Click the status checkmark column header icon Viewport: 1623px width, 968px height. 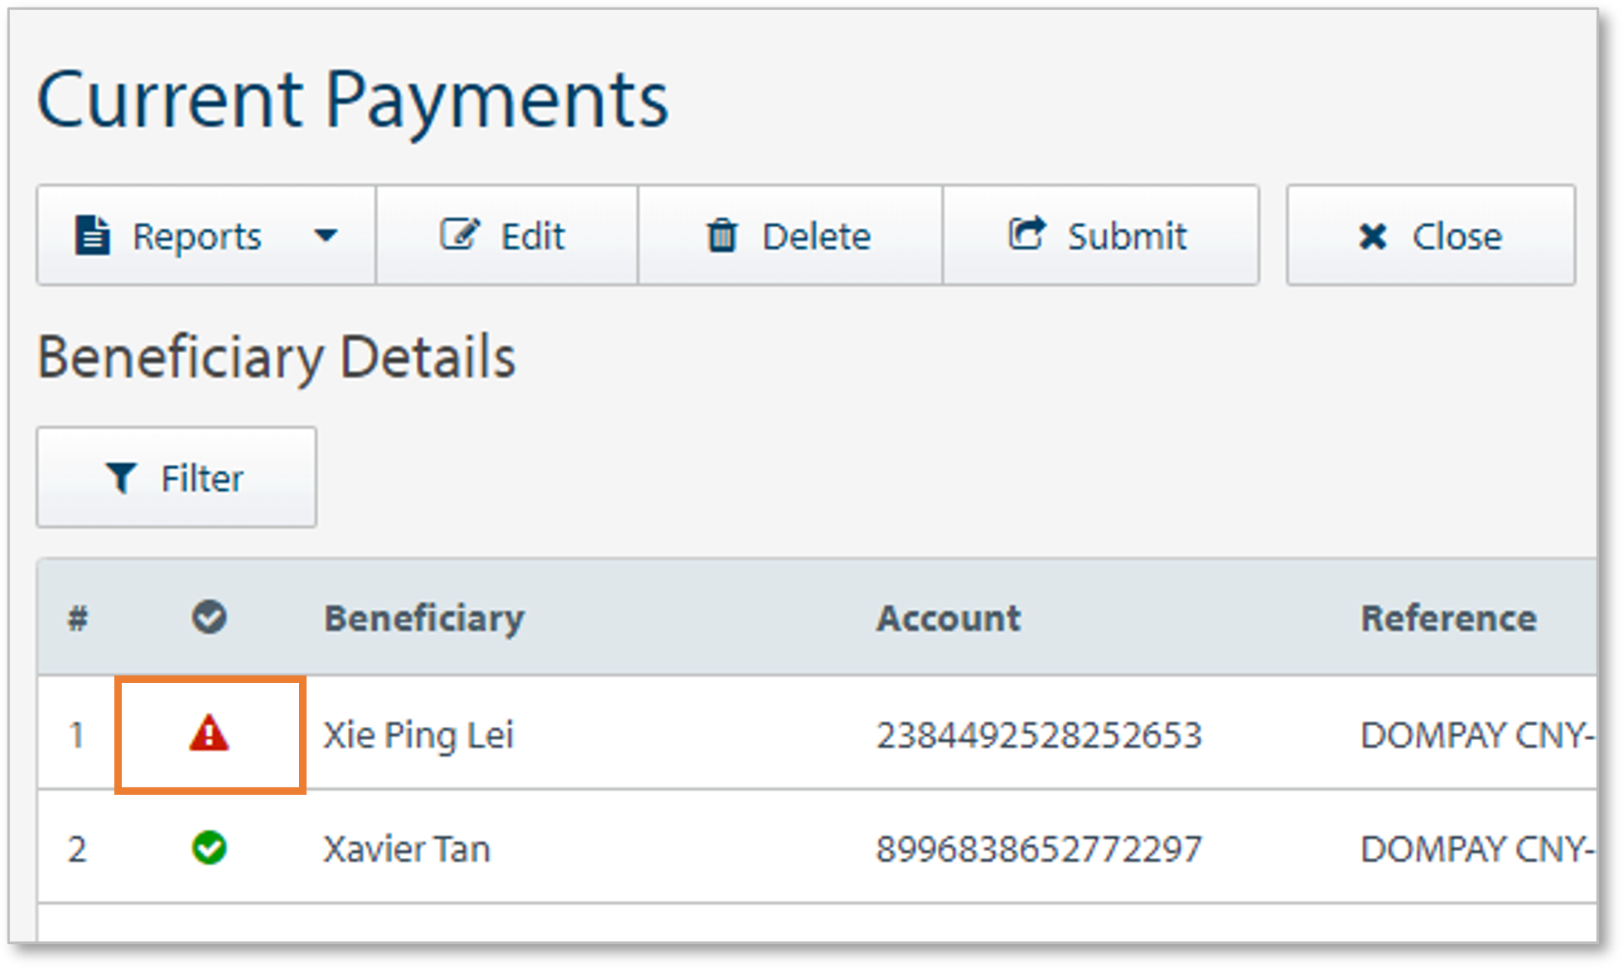209,617
